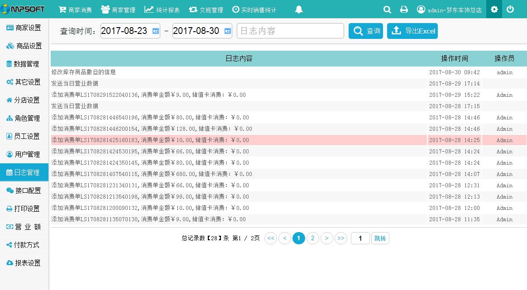
Task: Go to page 2 of results
Action: [312, 238]
